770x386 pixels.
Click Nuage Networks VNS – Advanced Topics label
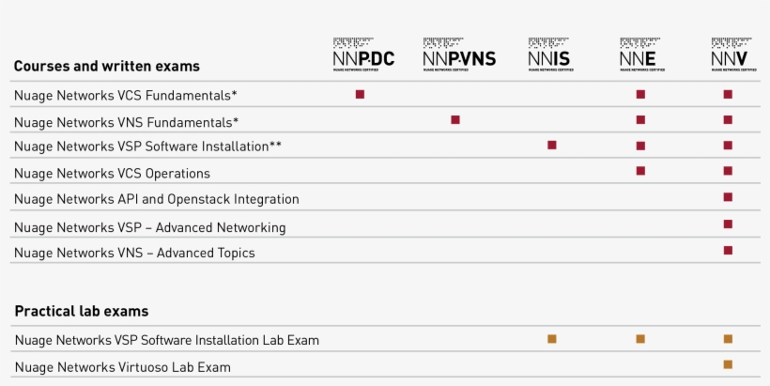coord(134,253)
